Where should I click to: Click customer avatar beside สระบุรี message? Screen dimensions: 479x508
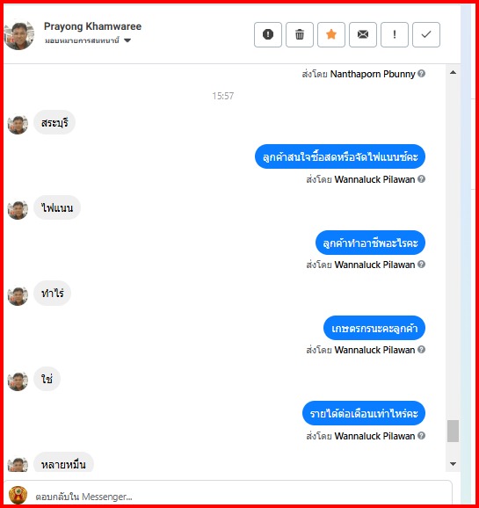(x=18, y=125)
